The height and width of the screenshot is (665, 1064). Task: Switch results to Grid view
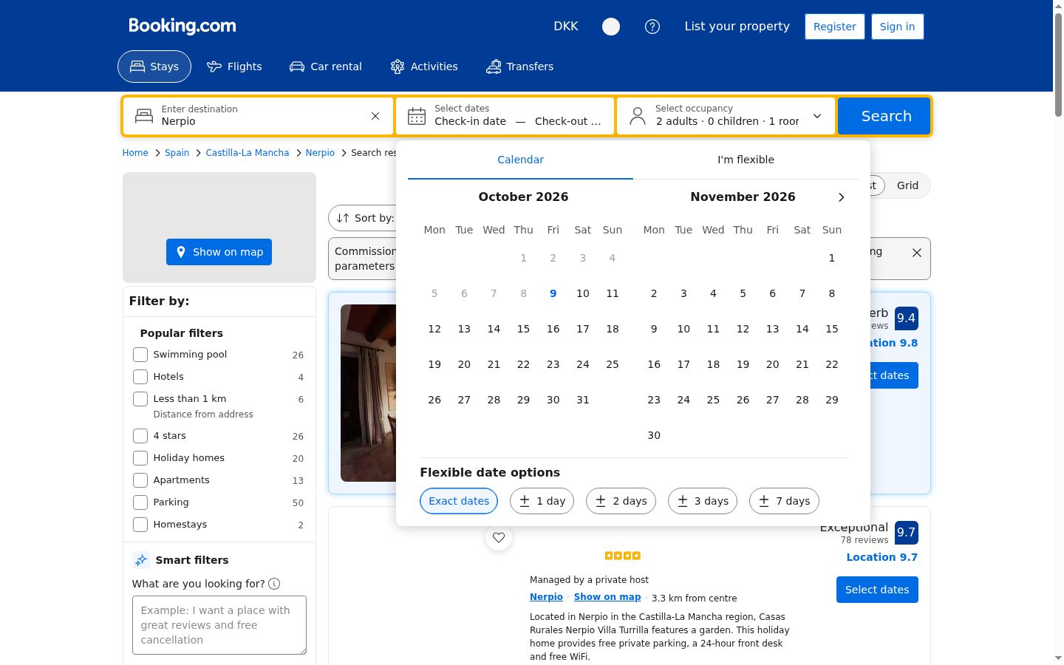pyautogui.click(x=907, y=185)
